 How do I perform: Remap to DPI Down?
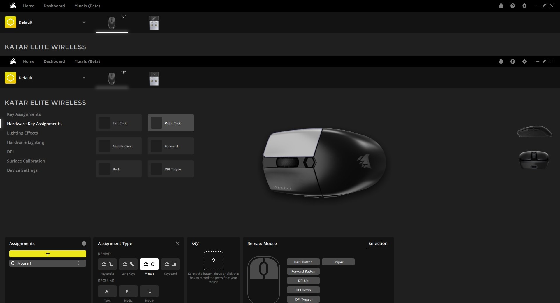pos(303,290)
